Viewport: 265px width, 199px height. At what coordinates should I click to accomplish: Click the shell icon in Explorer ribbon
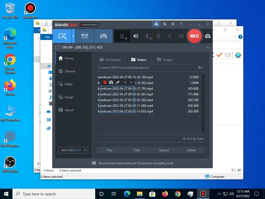pyautogui.click(x=238, y=55)
